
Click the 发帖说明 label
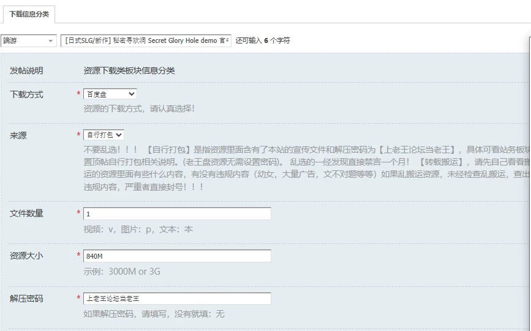(26, 70)
